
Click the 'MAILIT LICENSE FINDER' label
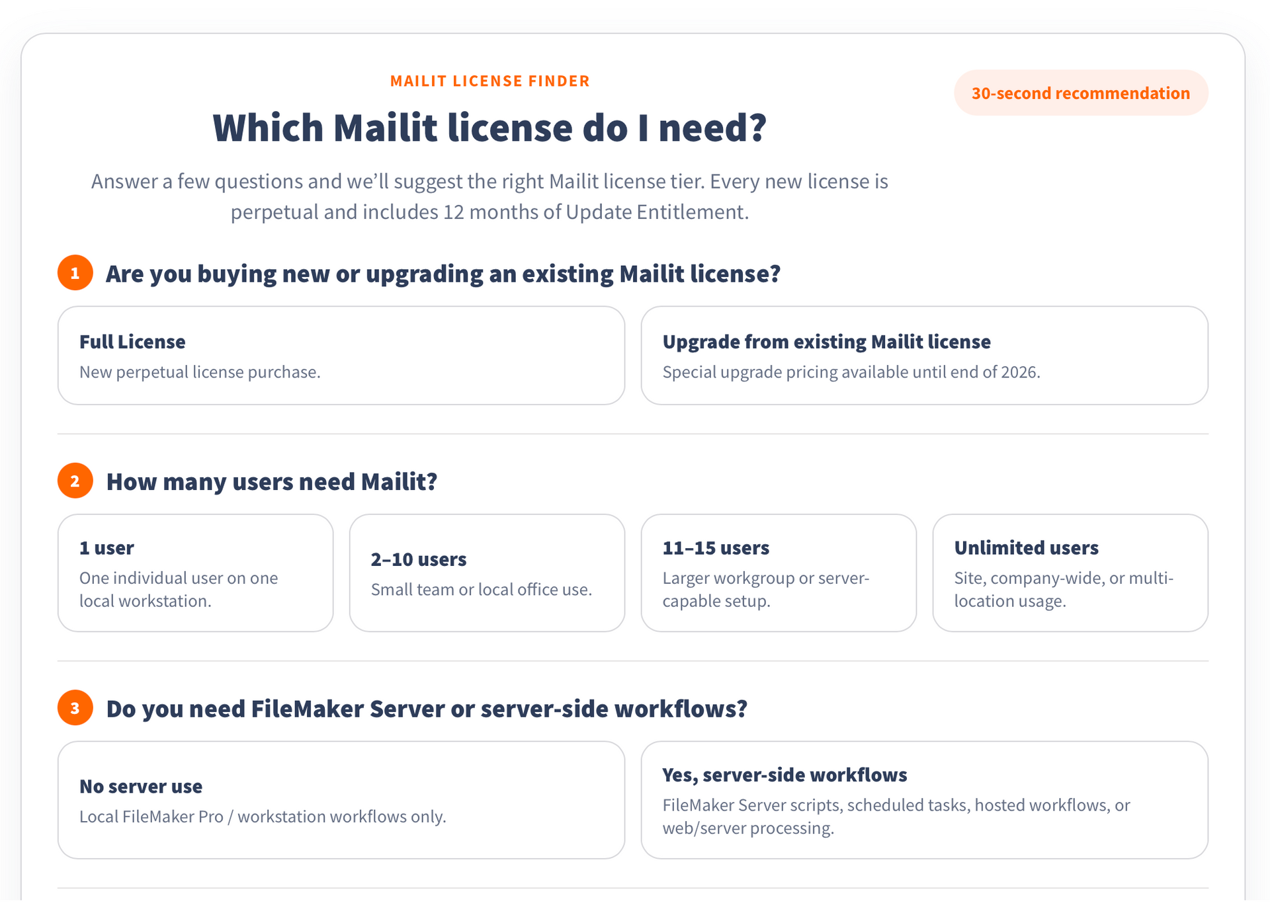[x=489, y=81]
